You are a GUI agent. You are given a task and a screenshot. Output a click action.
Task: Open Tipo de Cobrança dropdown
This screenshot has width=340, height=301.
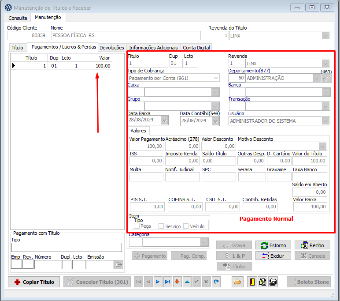click(215, 78)
